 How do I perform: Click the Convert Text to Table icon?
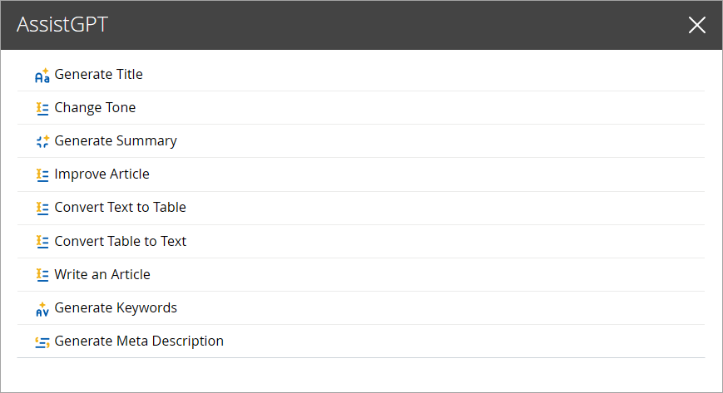click(x=42, y=208)
